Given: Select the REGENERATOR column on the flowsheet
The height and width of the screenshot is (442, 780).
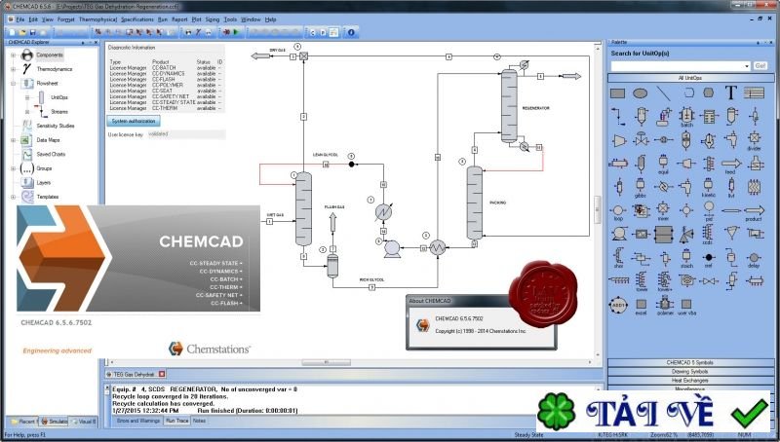Looking at the screenshot, I should [509, 106].
